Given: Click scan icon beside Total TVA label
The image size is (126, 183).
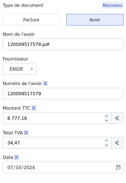Looking at the screenshot, I should tap(26, 133).
